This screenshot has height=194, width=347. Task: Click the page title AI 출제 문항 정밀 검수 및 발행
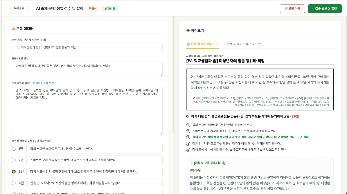click(60, 8)
